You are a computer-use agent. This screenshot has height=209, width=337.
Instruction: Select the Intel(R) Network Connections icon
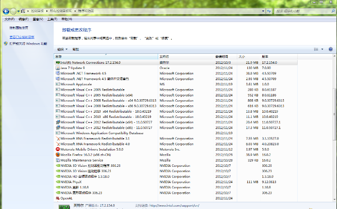pyautogui.click(x=58, y=62)
